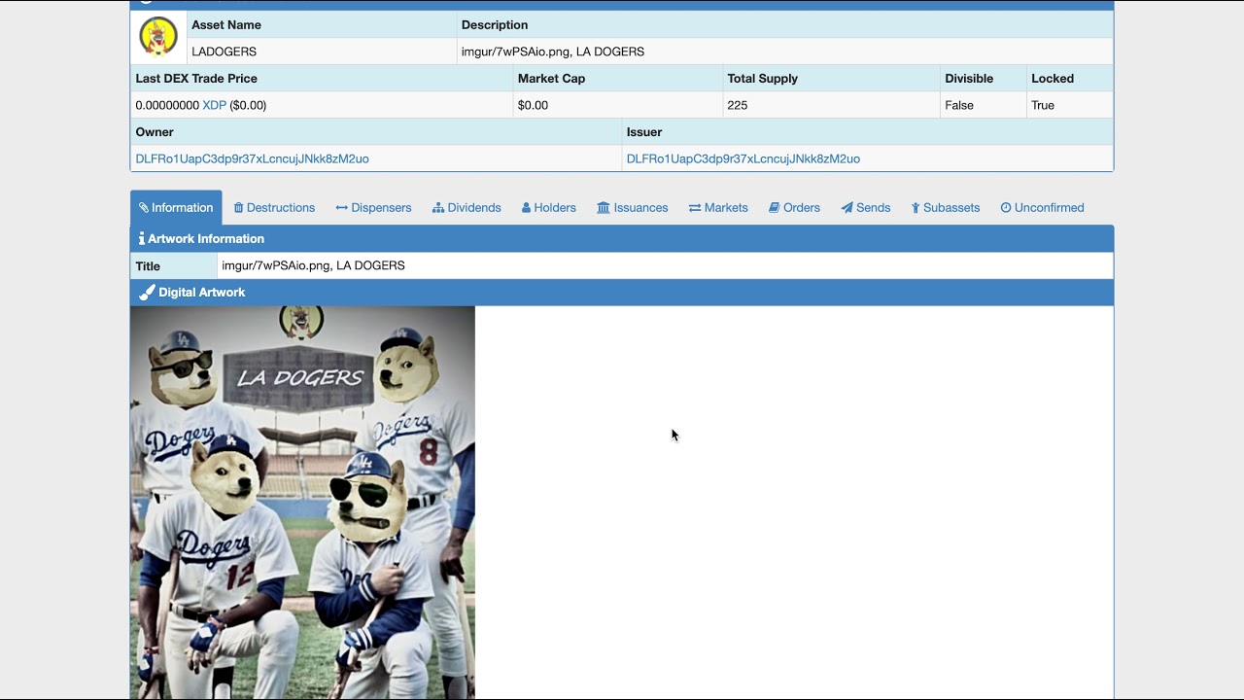The width and height of the screenshot is (1244, 700).
Task: Click the LADOGERS asset avatar icon
Action: click(158, 37)
